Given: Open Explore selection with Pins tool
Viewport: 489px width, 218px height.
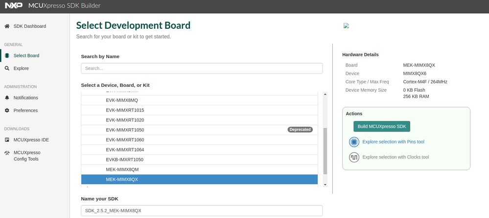Looking at the screenshot, I should pyautogui.click(x=393, y=142).
